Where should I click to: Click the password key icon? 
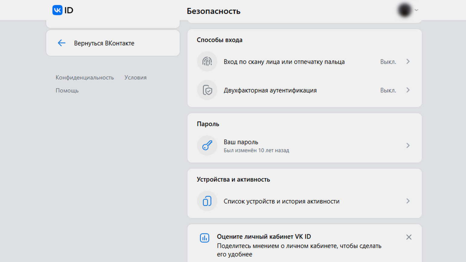207,146
